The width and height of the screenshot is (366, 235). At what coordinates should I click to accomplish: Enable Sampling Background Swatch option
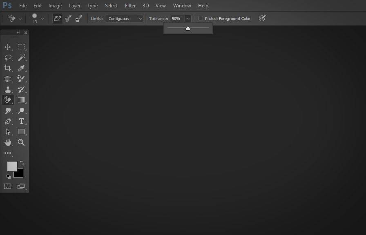pyautogui.click(x=79, y=18)
